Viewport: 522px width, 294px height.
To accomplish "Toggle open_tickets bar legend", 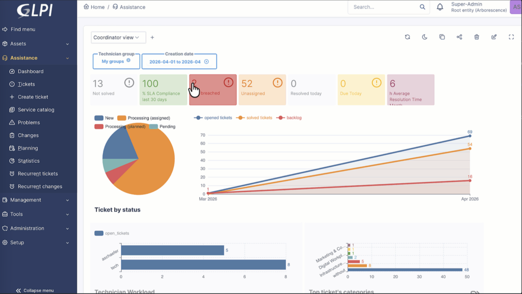I will click(112, 233).
